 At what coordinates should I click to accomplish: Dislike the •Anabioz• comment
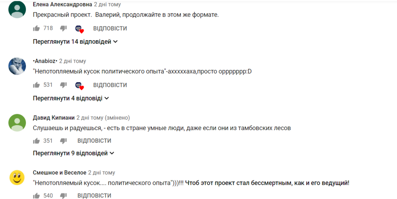tap(64, 85)
